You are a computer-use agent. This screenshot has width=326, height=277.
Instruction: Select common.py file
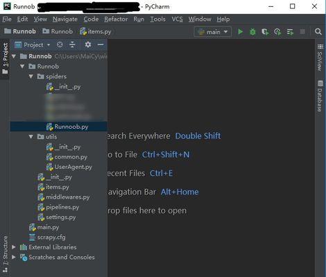[x=59, y=157]
